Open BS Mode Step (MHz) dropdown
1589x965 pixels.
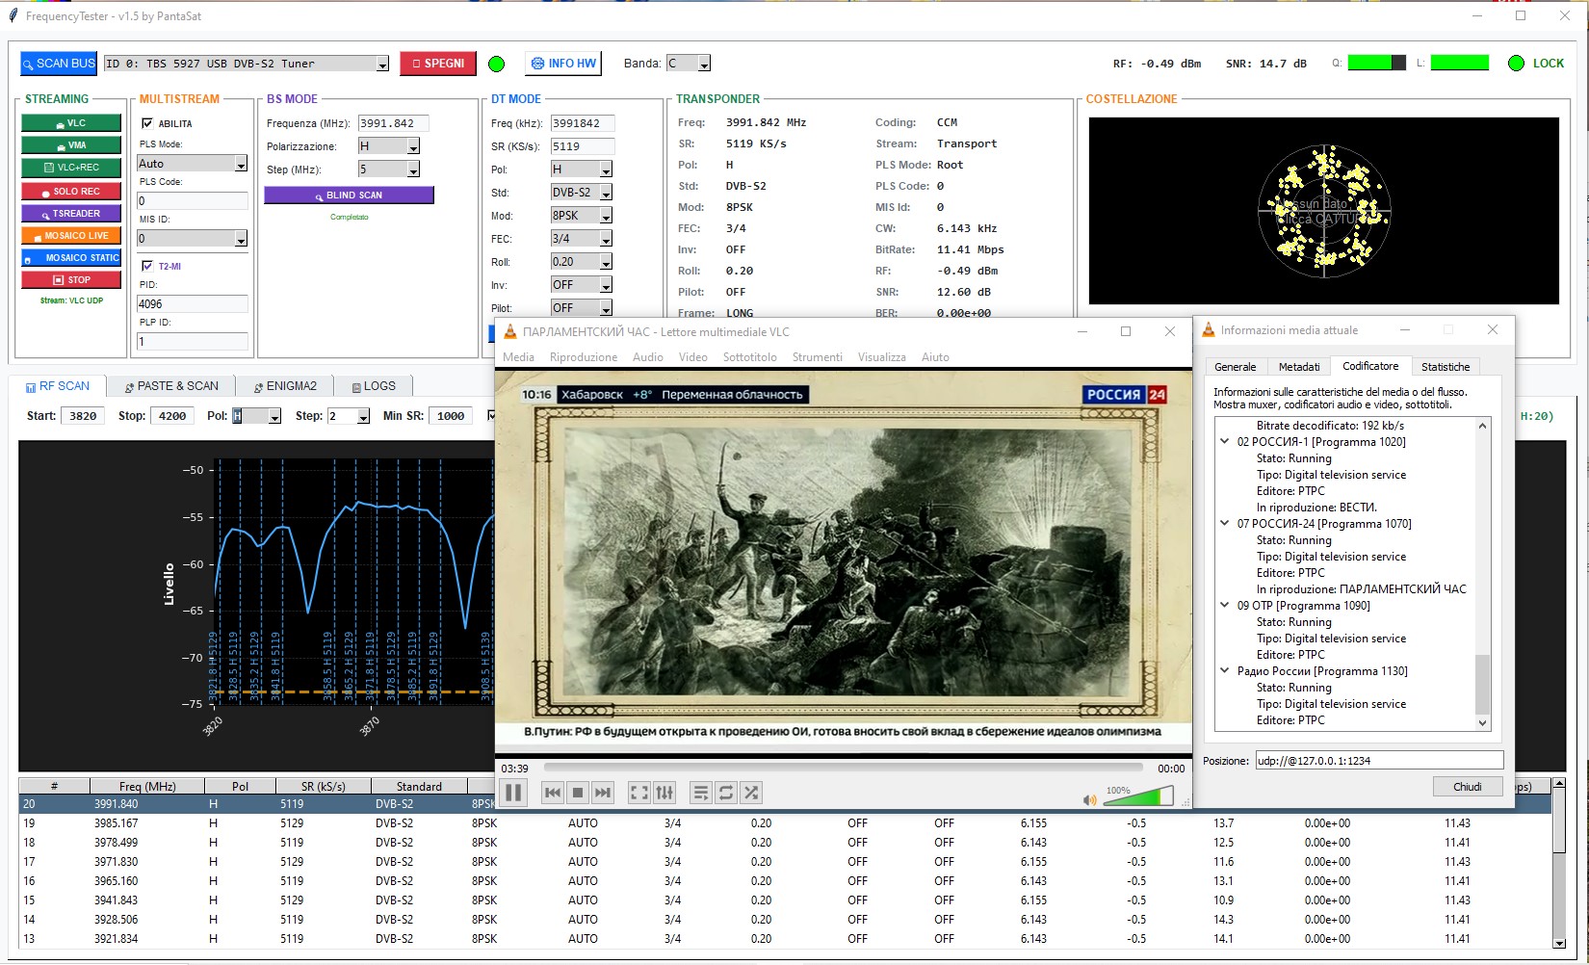[x=413, y=170]
